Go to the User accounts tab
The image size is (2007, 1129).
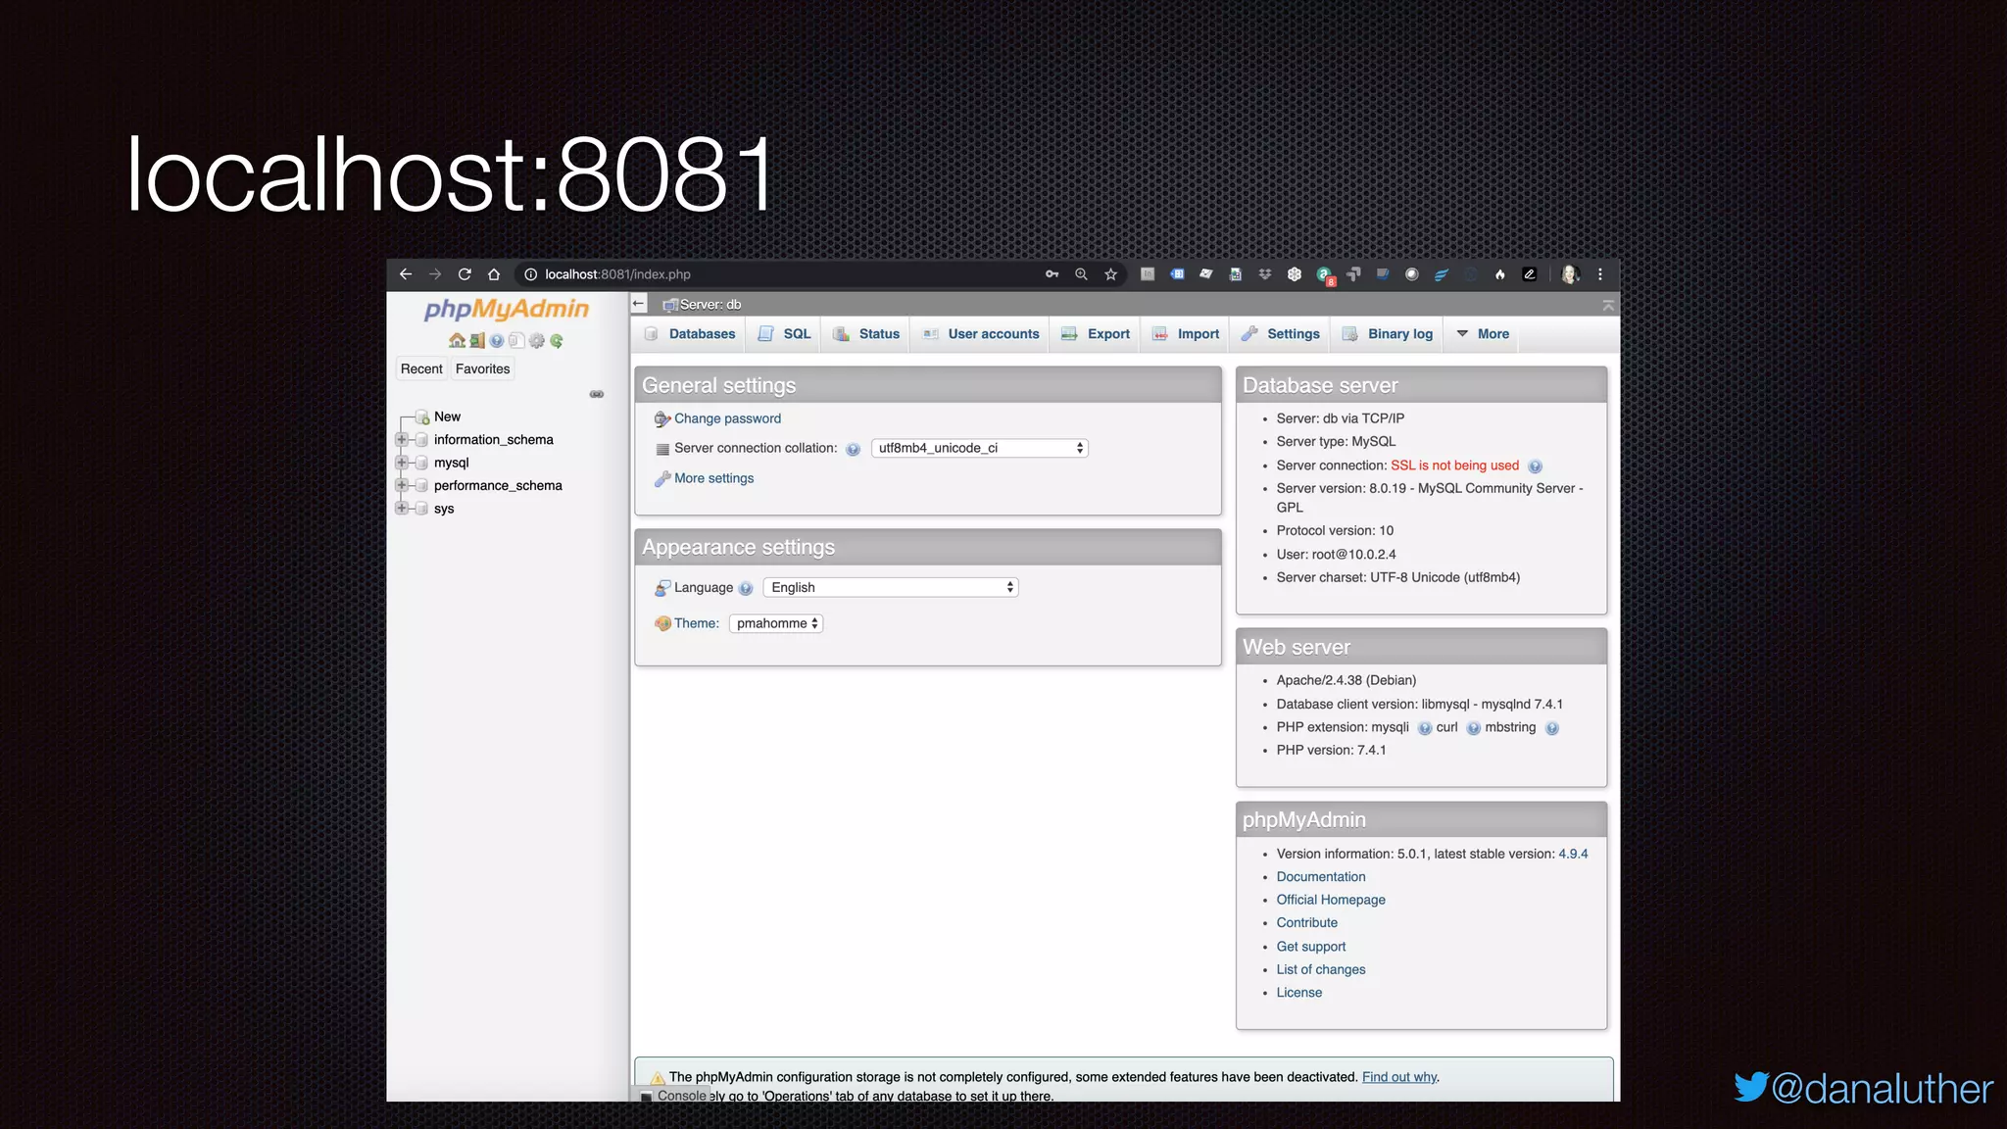coord(980,334)
